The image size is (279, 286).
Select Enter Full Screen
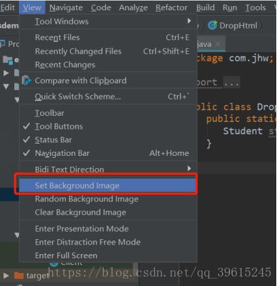108,256
